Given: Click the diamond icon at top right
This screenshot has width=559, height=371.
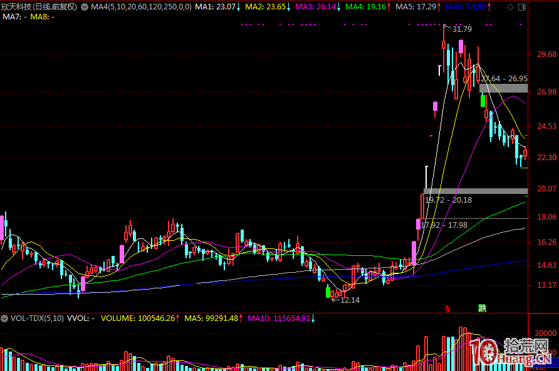Looking at the screenshot, I should (509, 7).
